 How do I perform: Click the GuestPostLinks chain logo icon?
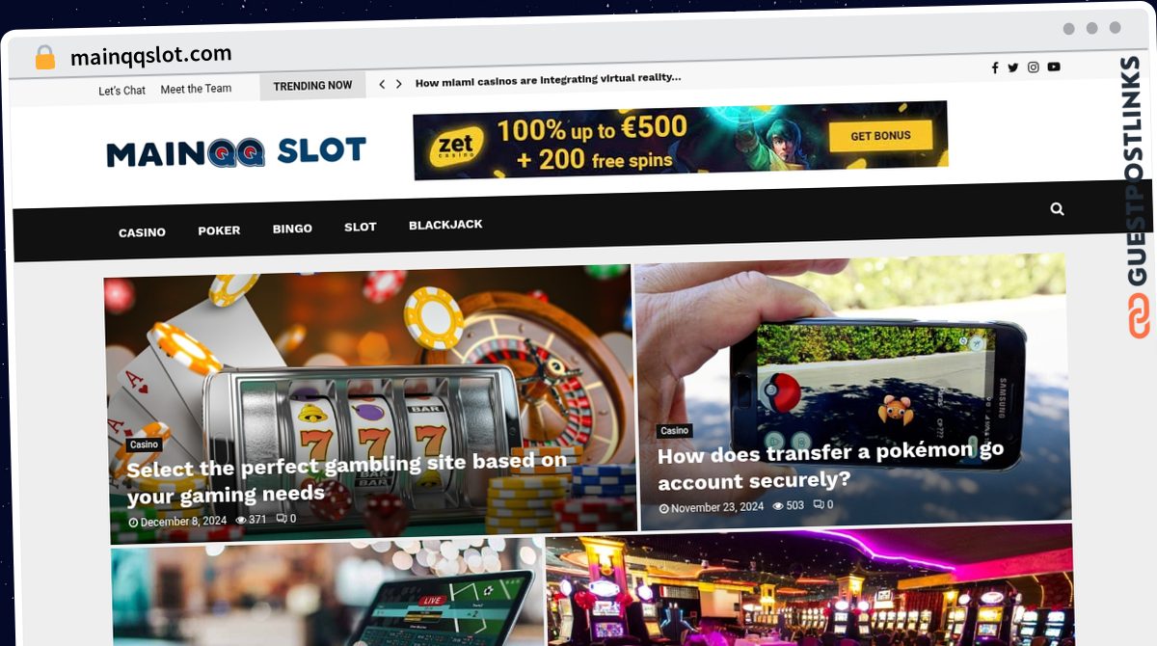[1139, 316]
